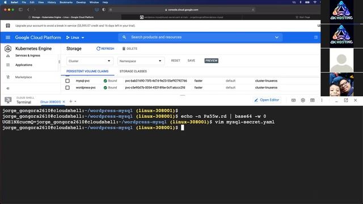Click the mysql-pvc claim name
This screenshot has width=363, height=204.
(83, 80)
